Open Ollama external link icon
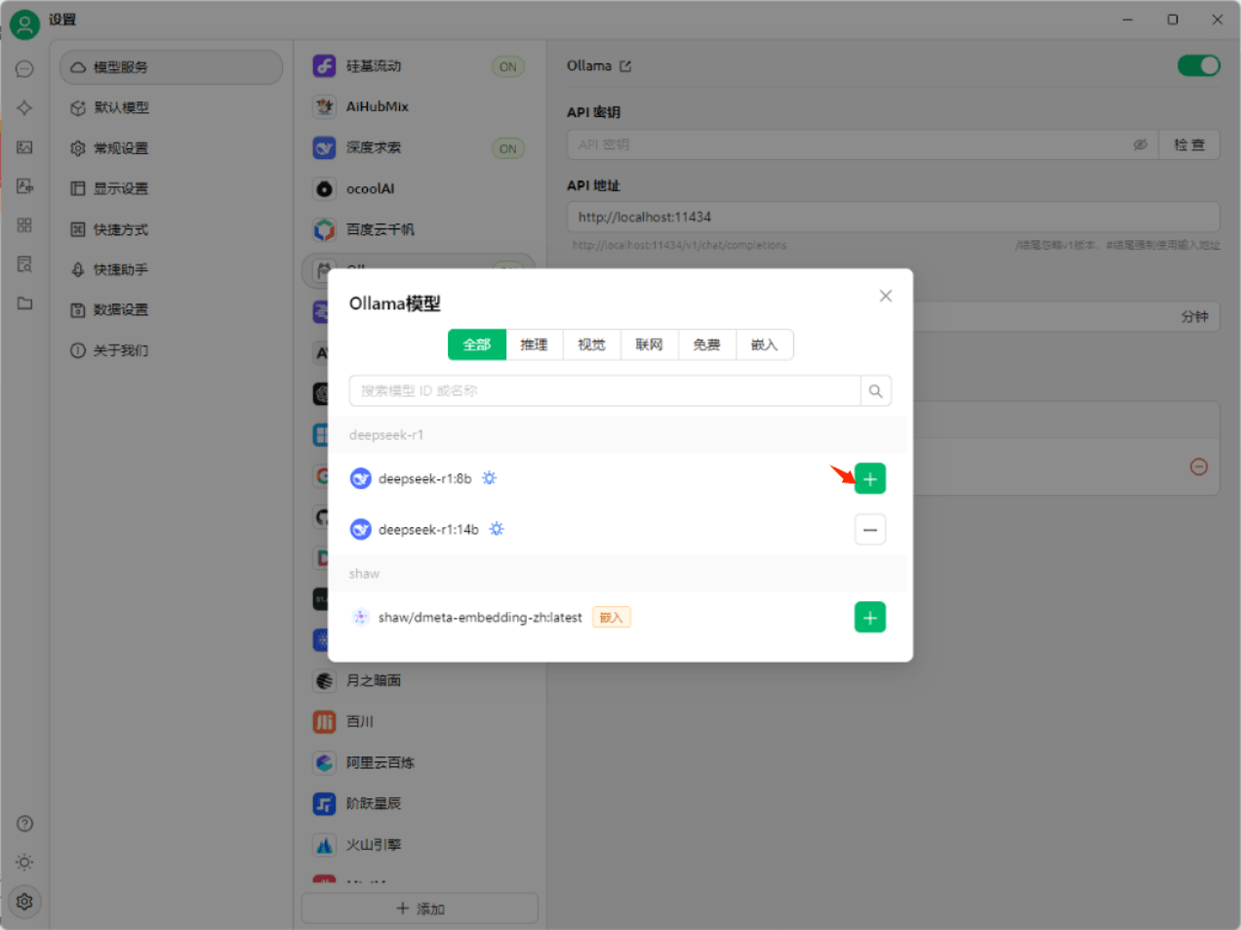The image size is (1241, 930). 625,66
